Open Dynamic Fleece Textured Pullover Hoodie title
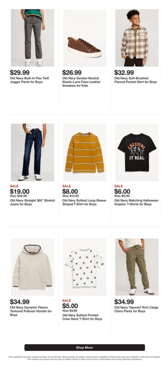This screenshot has height=367, width=167. [31, 311]
